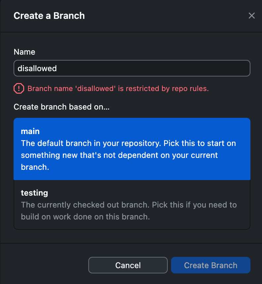The height and width of the screenshot is (284, 262).
Task: Click the 'Create a Branch' dialog title
Action: (49, 16)
